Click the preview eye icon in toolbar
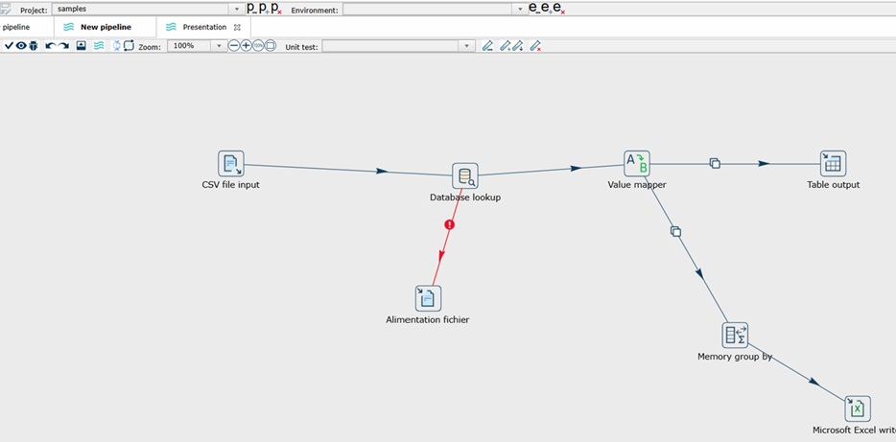 (21, 46)
